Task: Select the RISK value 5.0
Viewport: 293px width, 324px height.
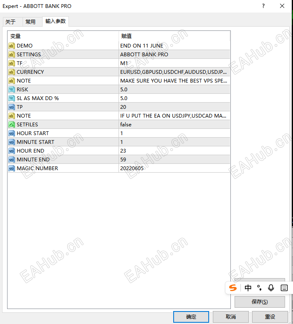Action: (x=124, y=90)
